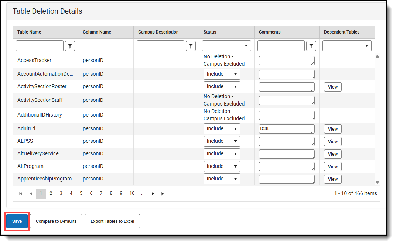Open the status dropdown for ApprenticeshipProgram
Image resolution: width=396 pixels, height=245 pixels.
[222, 179]
